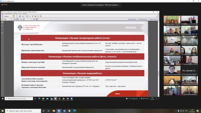This screenshot has width=201, height=113.
Task: Open the Инструменты pane
Action: [132, 19]
